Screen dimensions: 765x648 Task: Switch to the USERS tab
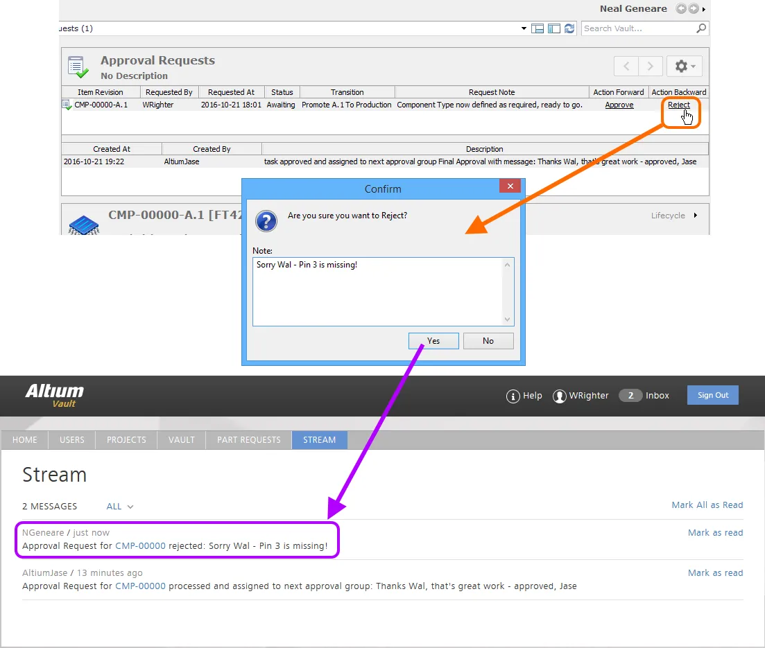click(71, 440)
